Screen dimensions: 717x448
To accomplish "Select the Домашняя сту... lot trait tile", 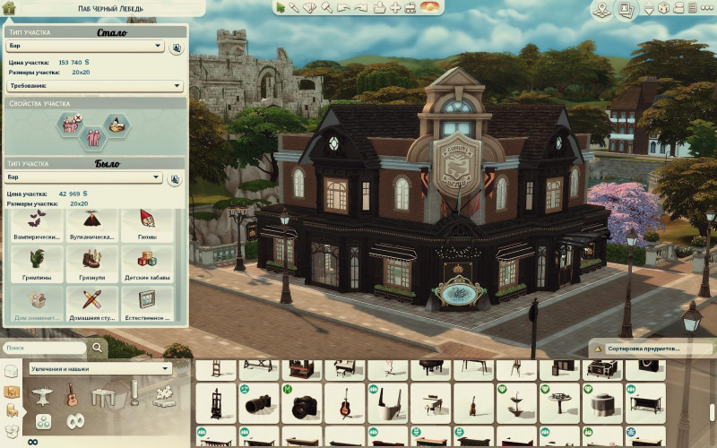I will pos(92,304).
